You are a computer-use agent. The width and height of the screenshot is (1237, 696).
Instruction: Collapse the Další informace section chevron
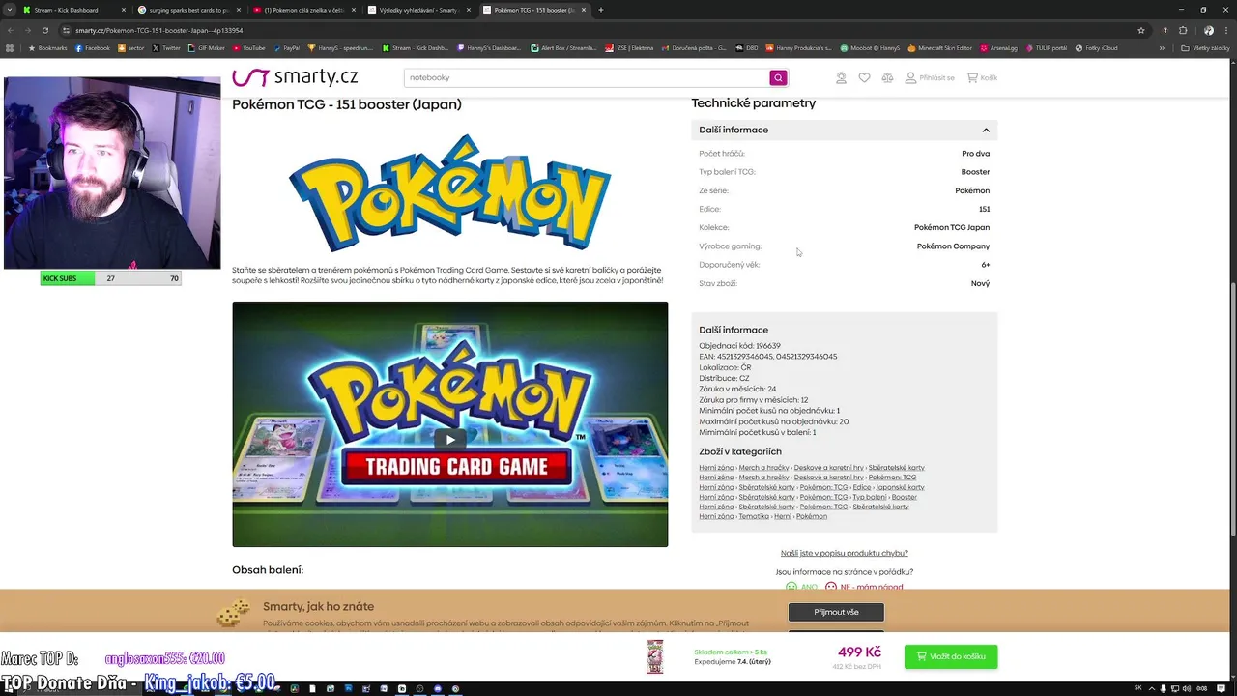click(986, 130)
